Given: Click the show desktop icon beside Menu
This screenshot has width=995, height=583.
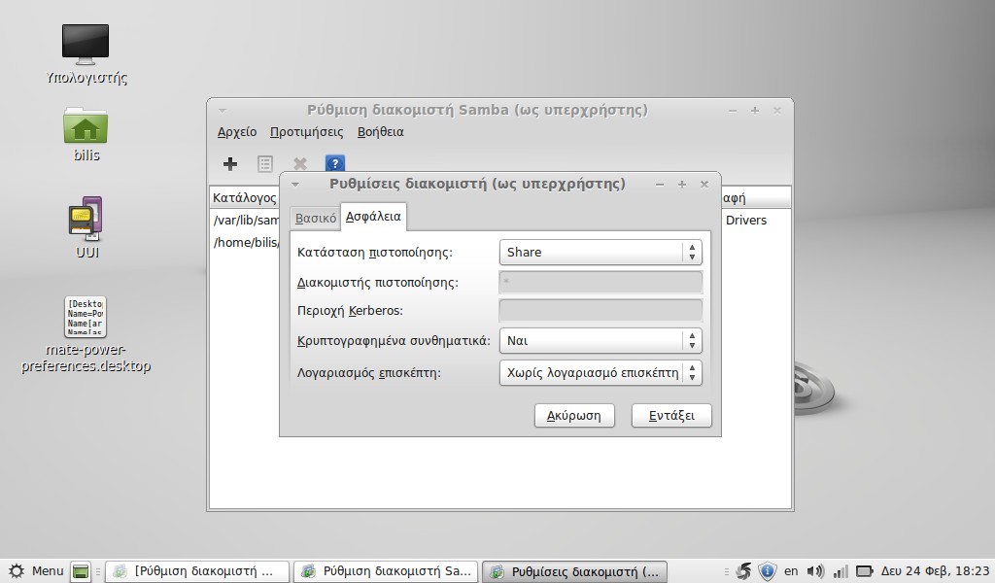Looking at the screenshot, I should [x=81, y=571].
